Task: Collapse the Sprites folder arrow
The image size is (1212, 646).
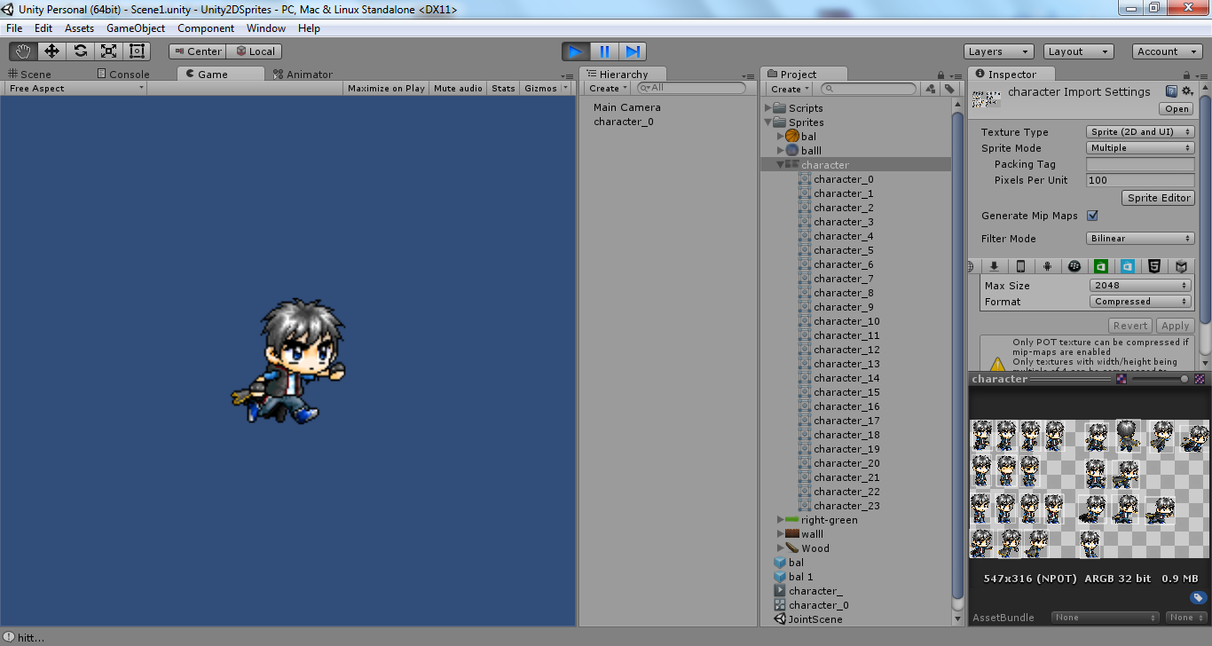Action: click(x=768, y=122)
